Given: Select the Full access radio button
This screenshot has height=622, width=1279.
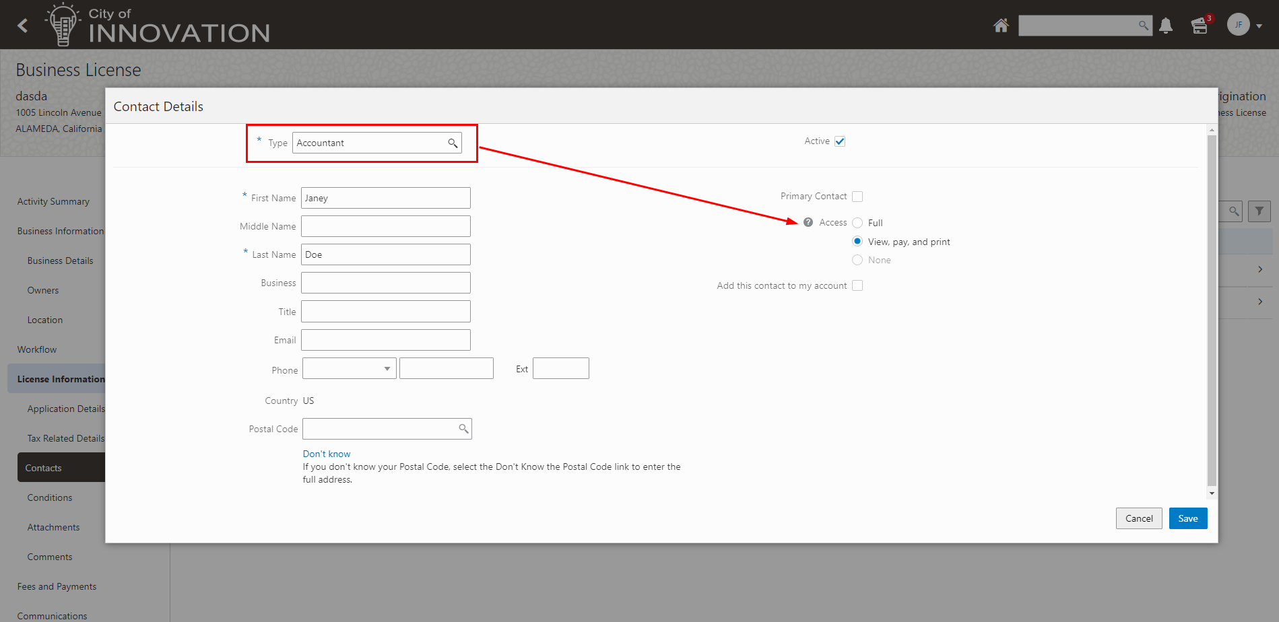Looking at the screenshot, I should [x=857, y=223].
